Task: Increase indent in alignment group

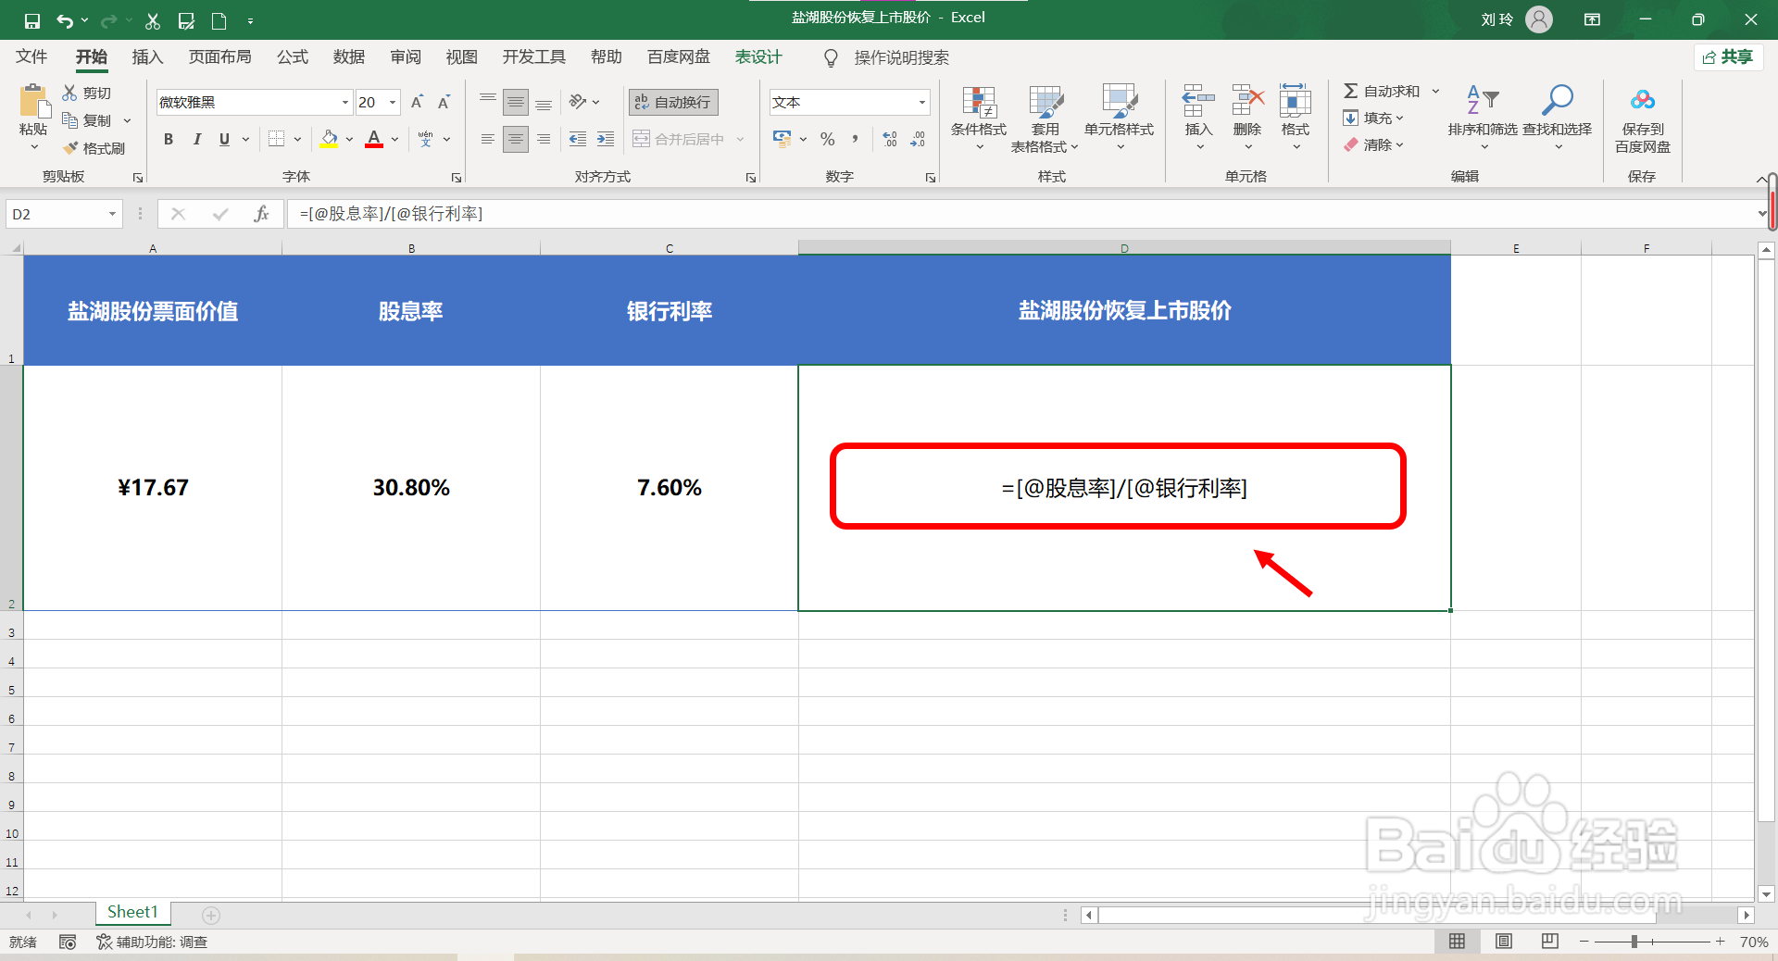Action: point(606,139)
